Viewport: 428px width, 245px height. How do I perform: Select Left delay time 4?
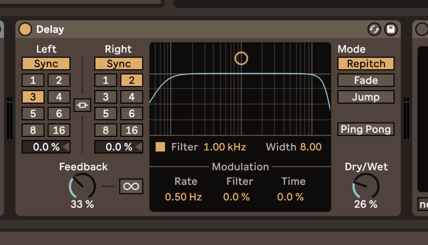point(59,97)
